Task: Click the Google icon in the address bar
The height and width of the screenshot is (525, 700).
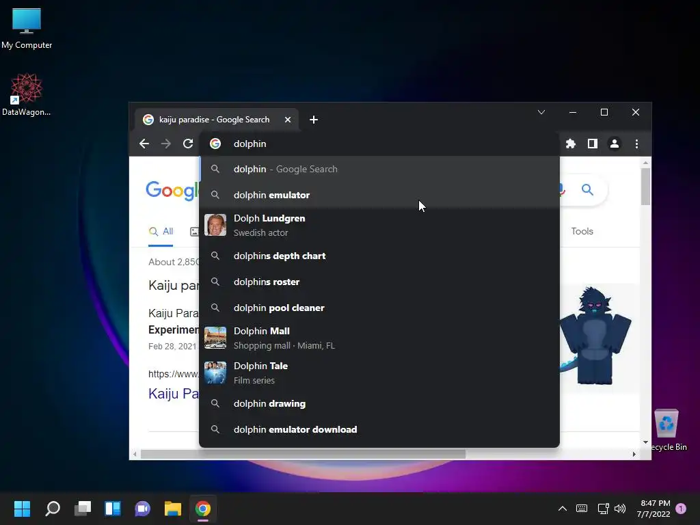Action: click(x=215, y=144)
